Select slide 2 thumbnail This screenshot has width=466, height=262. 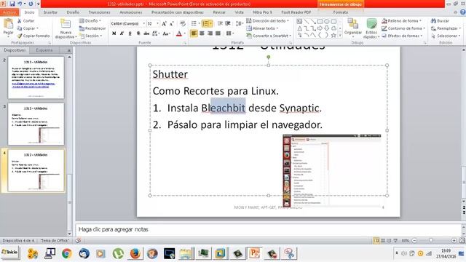click(x=36, y=78)
